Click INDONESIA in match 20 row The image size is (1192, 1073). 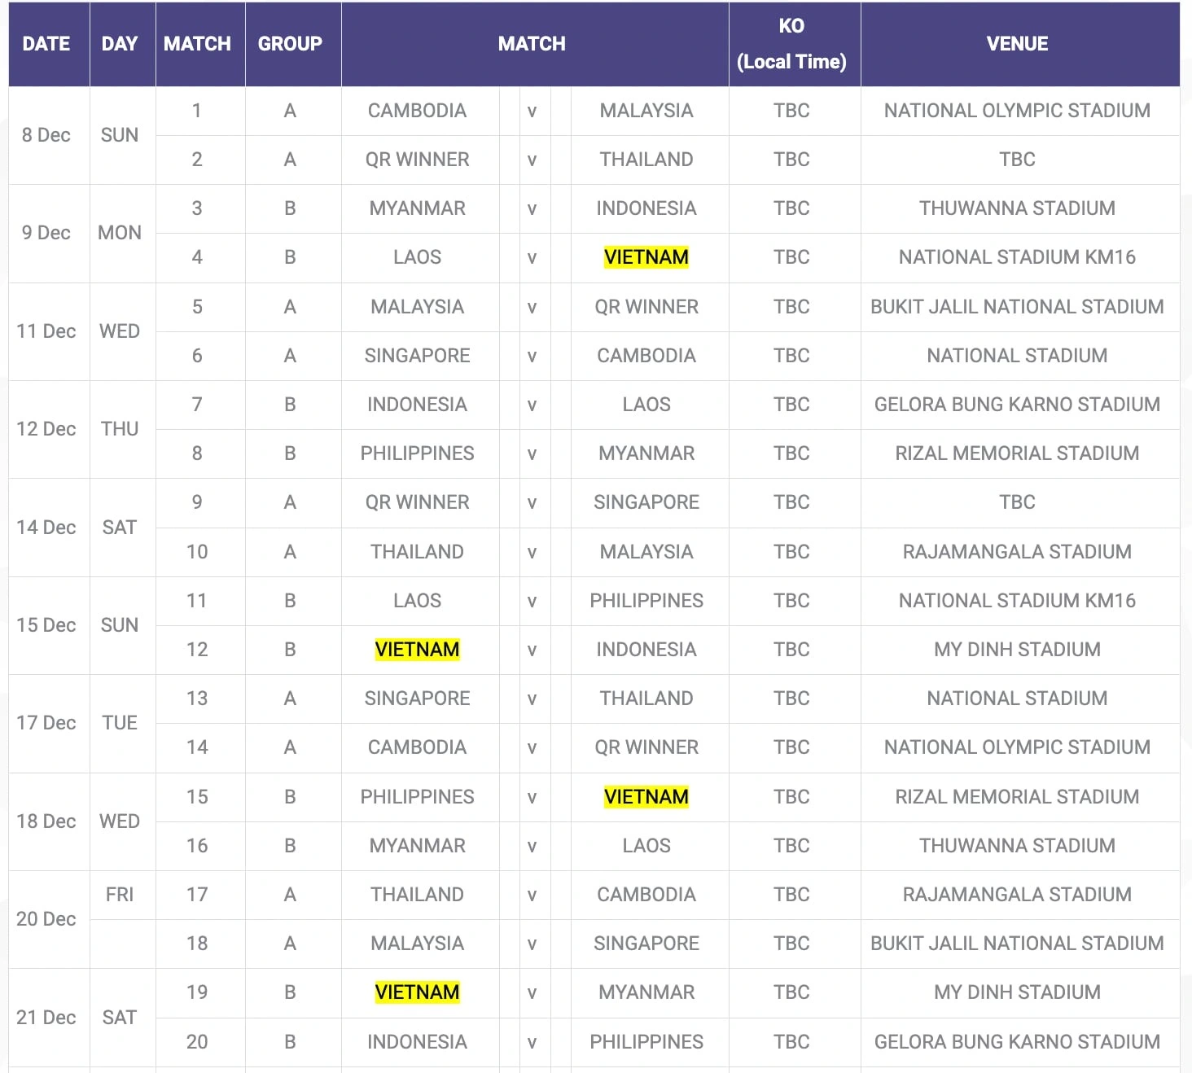pyautogui.click(x=418, y=1042)
